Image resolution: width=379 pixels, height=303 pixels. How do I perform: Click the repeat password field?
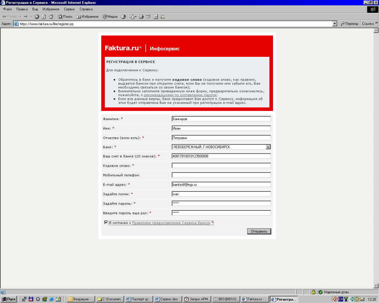(221, 213)
